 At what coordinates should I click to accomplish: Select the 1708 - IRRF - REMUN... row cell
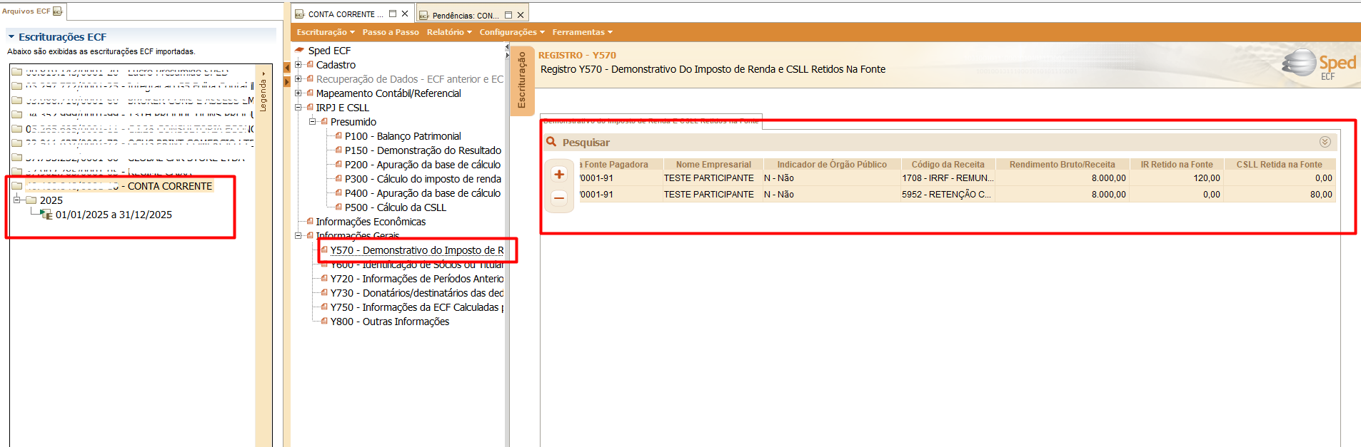coord(948,178)
